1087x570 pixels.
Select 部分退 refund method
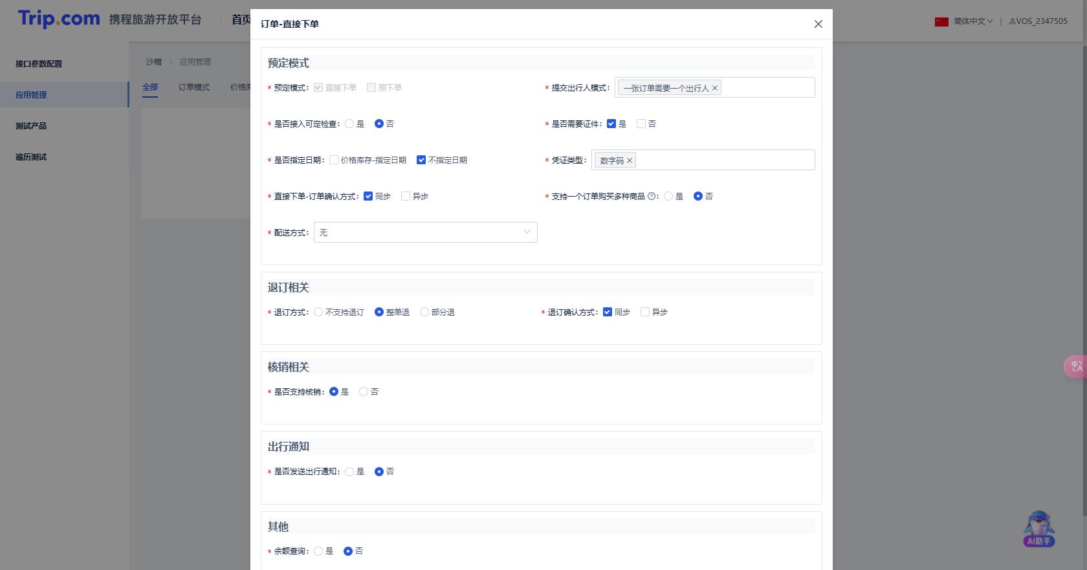point(424,312)
